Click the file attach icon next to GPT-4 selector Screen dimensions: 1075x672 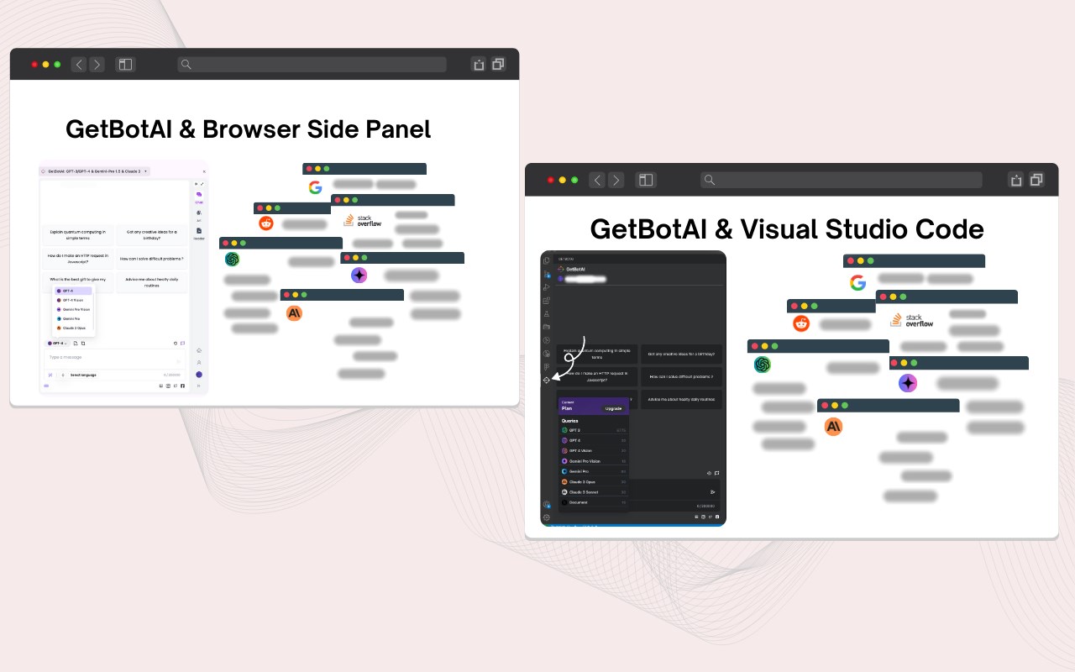pyautogui.click(x=76, y=344)
